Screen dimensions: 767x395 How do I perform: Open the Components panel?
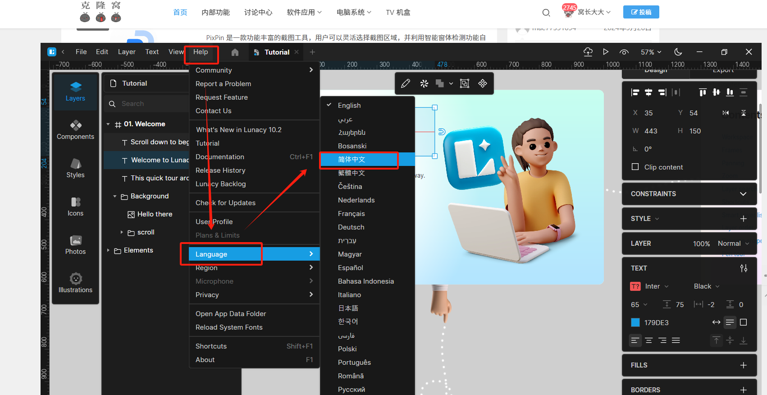[75, 130]
